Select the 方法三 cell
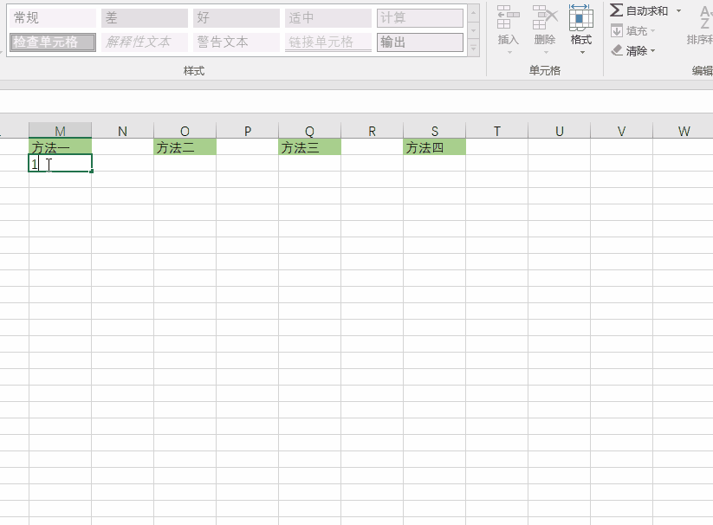This screenshot has width=713, height=525. (x=309, y=146)
